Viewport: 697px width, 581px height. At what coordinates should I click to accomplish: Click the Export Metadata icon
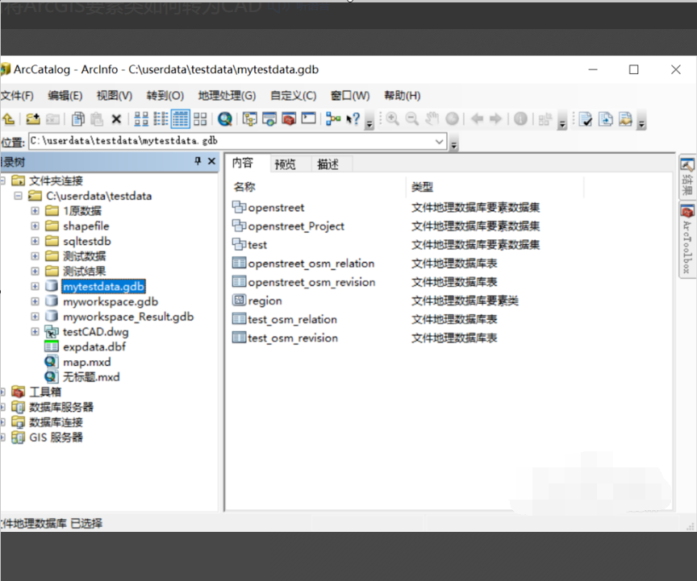(x=605, y=119)
